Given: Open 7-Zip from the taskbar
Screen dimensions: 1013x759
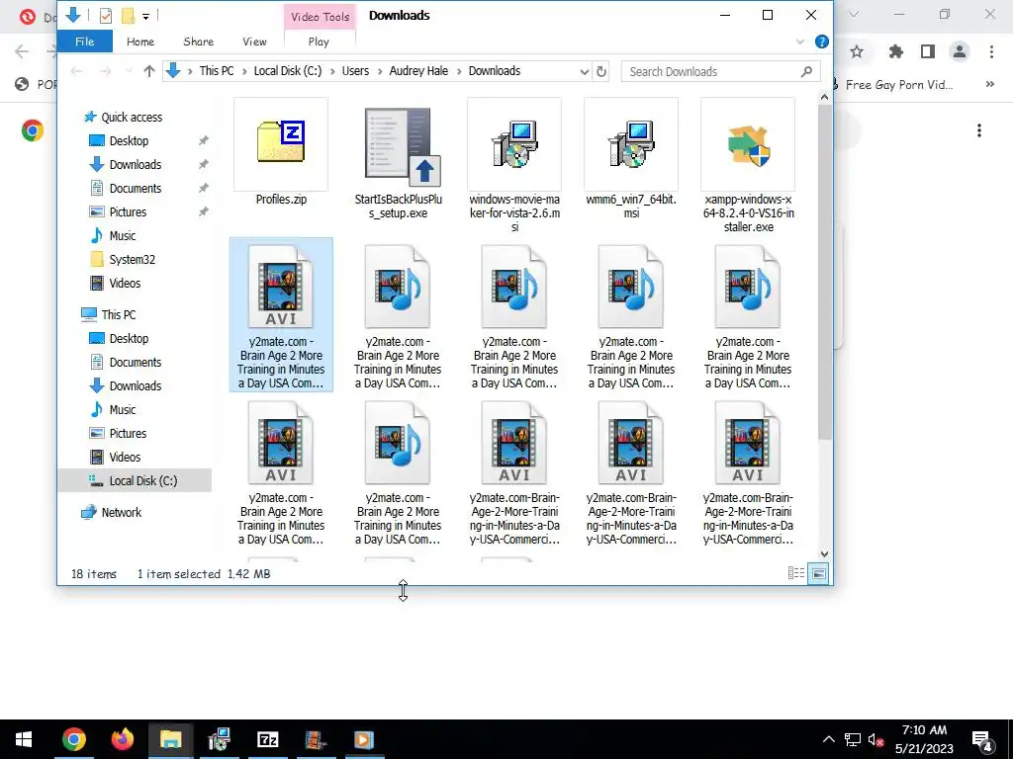Looking at the screenshot, I should pos(267,739).
